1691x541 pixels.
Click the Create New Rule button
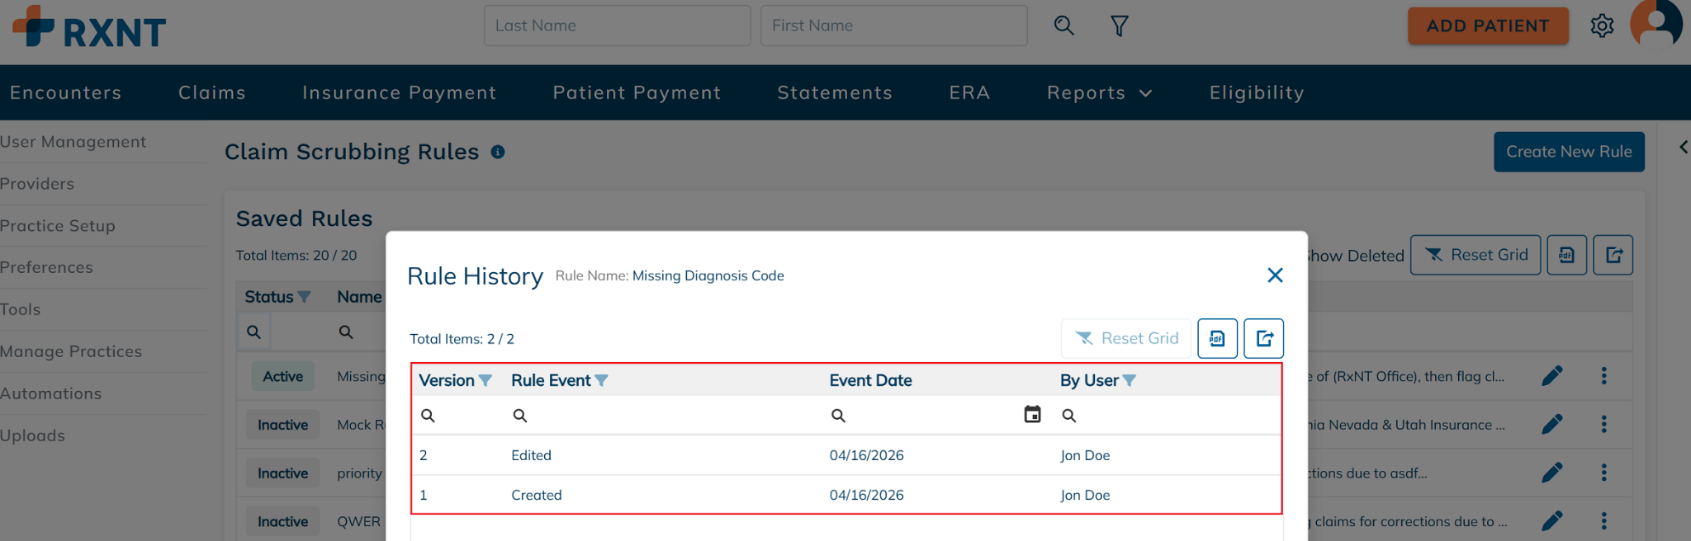click(x=1568, y=152)
